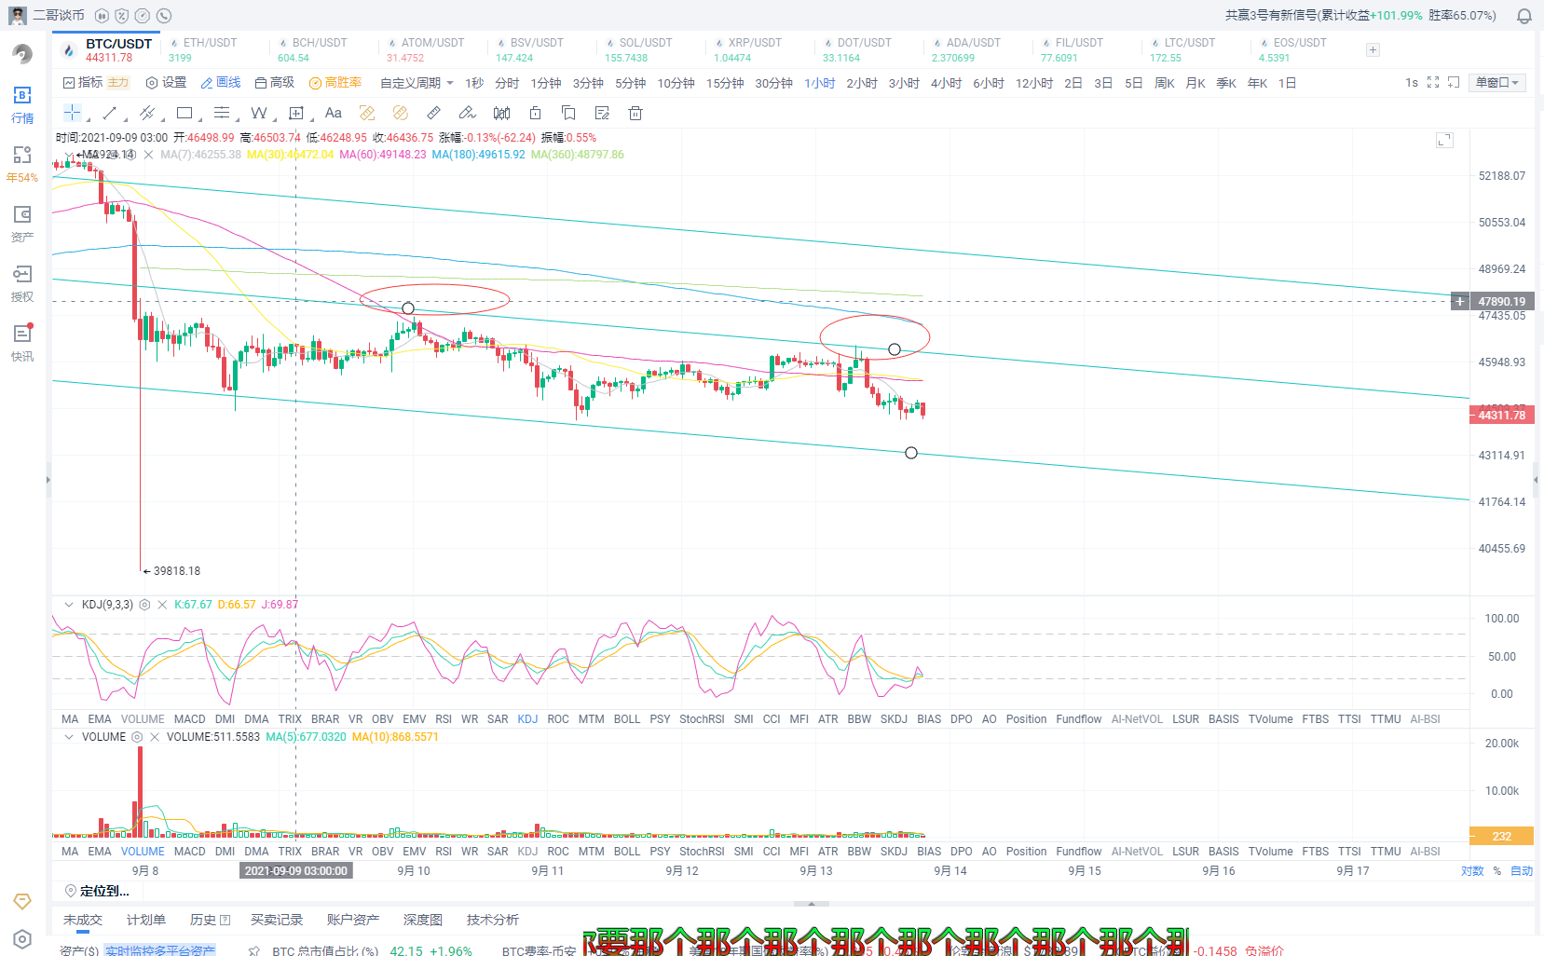Viewport: 1544px width, 956px height.
Task: Click the text annotation Aa tool
Action: [333, 113]
